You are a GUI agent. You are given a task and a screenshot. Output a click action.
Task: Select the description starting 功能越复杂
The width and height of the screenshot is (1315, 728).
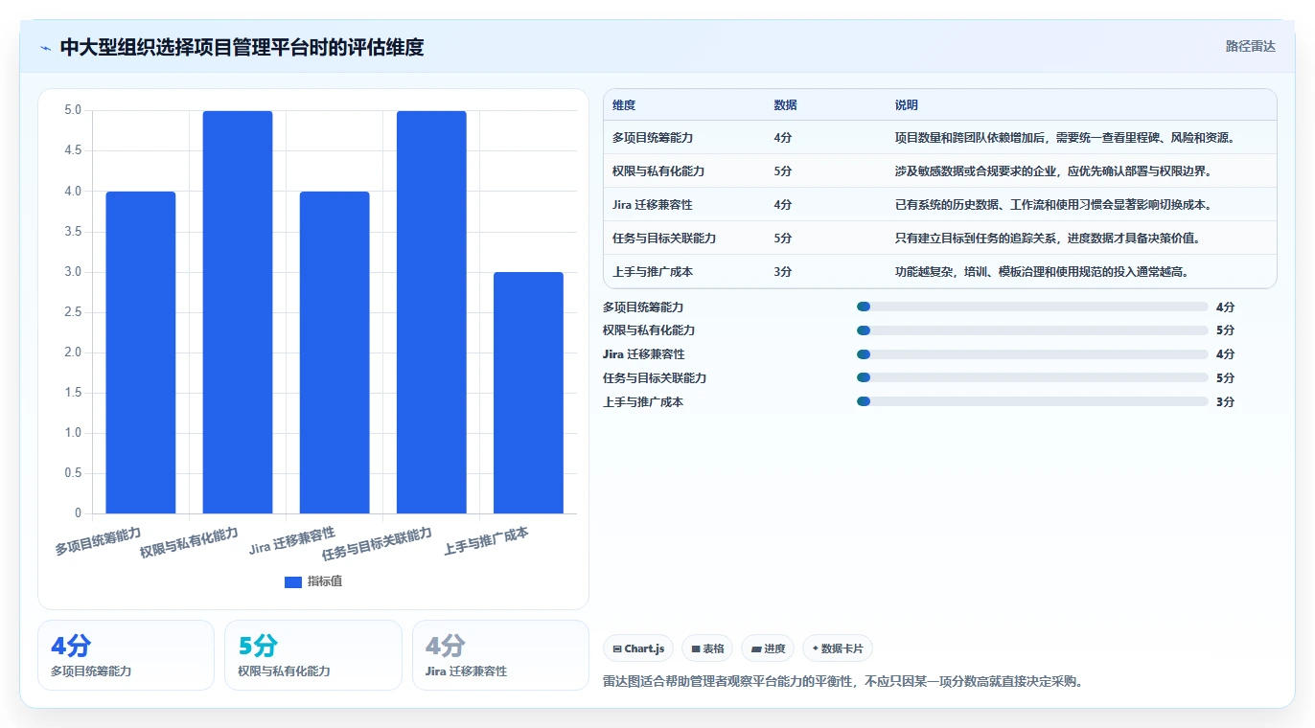coord(1042,272)
